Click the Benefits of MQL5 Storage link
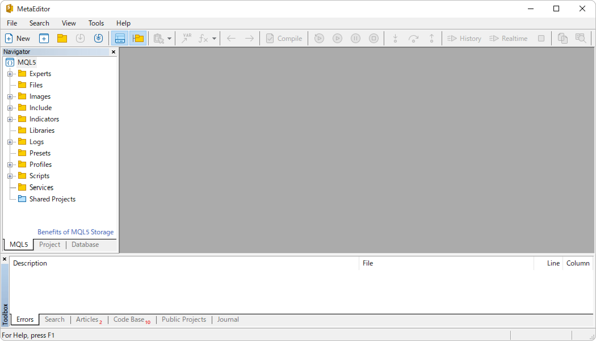The height and width of the screenshot is (341, 596). point(76,232)
